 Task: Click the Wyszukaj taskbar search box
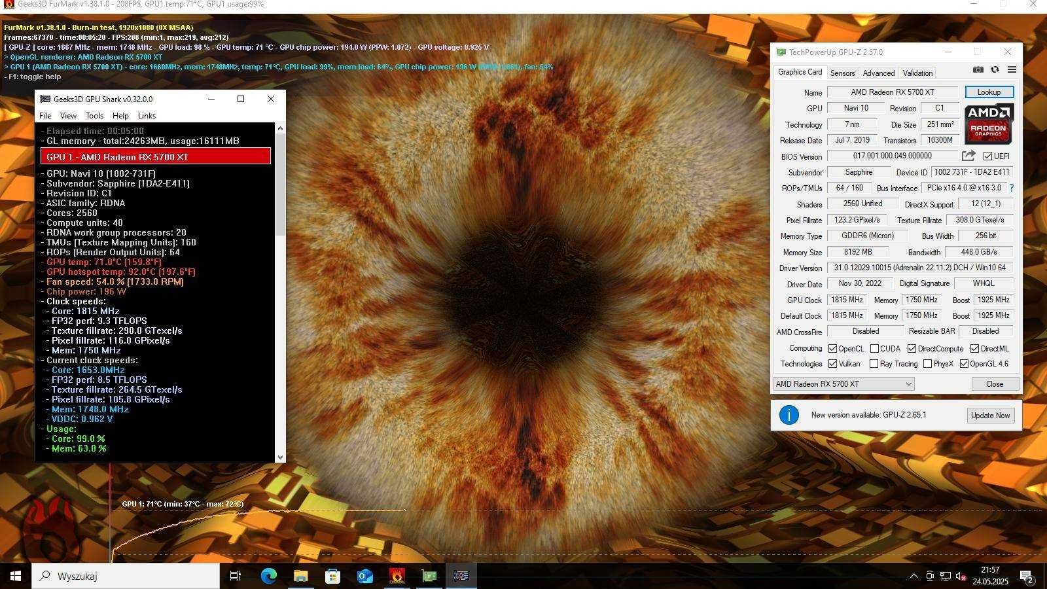(126, 576)
